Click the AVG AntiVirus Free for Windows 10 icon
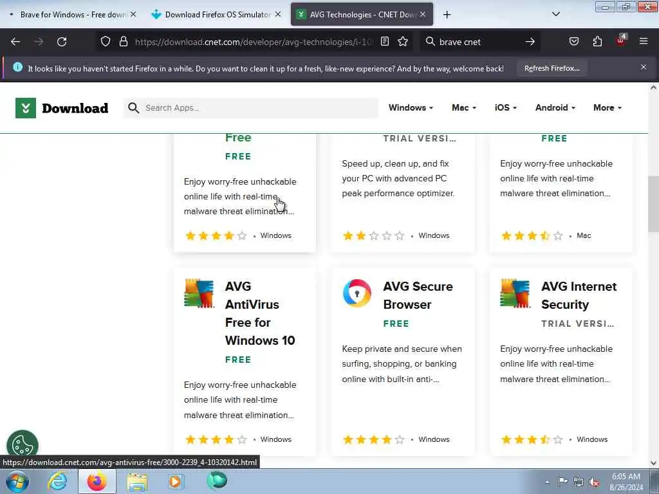 [x=200, y=293]
